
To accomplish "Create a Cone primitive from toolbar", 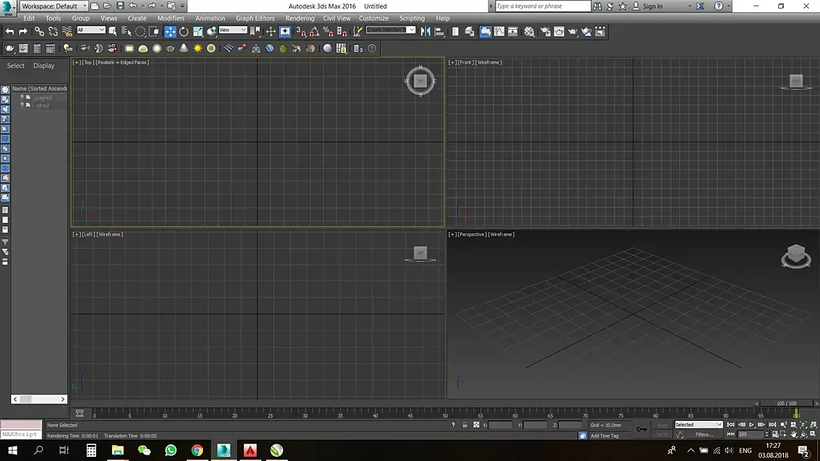I will (184, 49).
